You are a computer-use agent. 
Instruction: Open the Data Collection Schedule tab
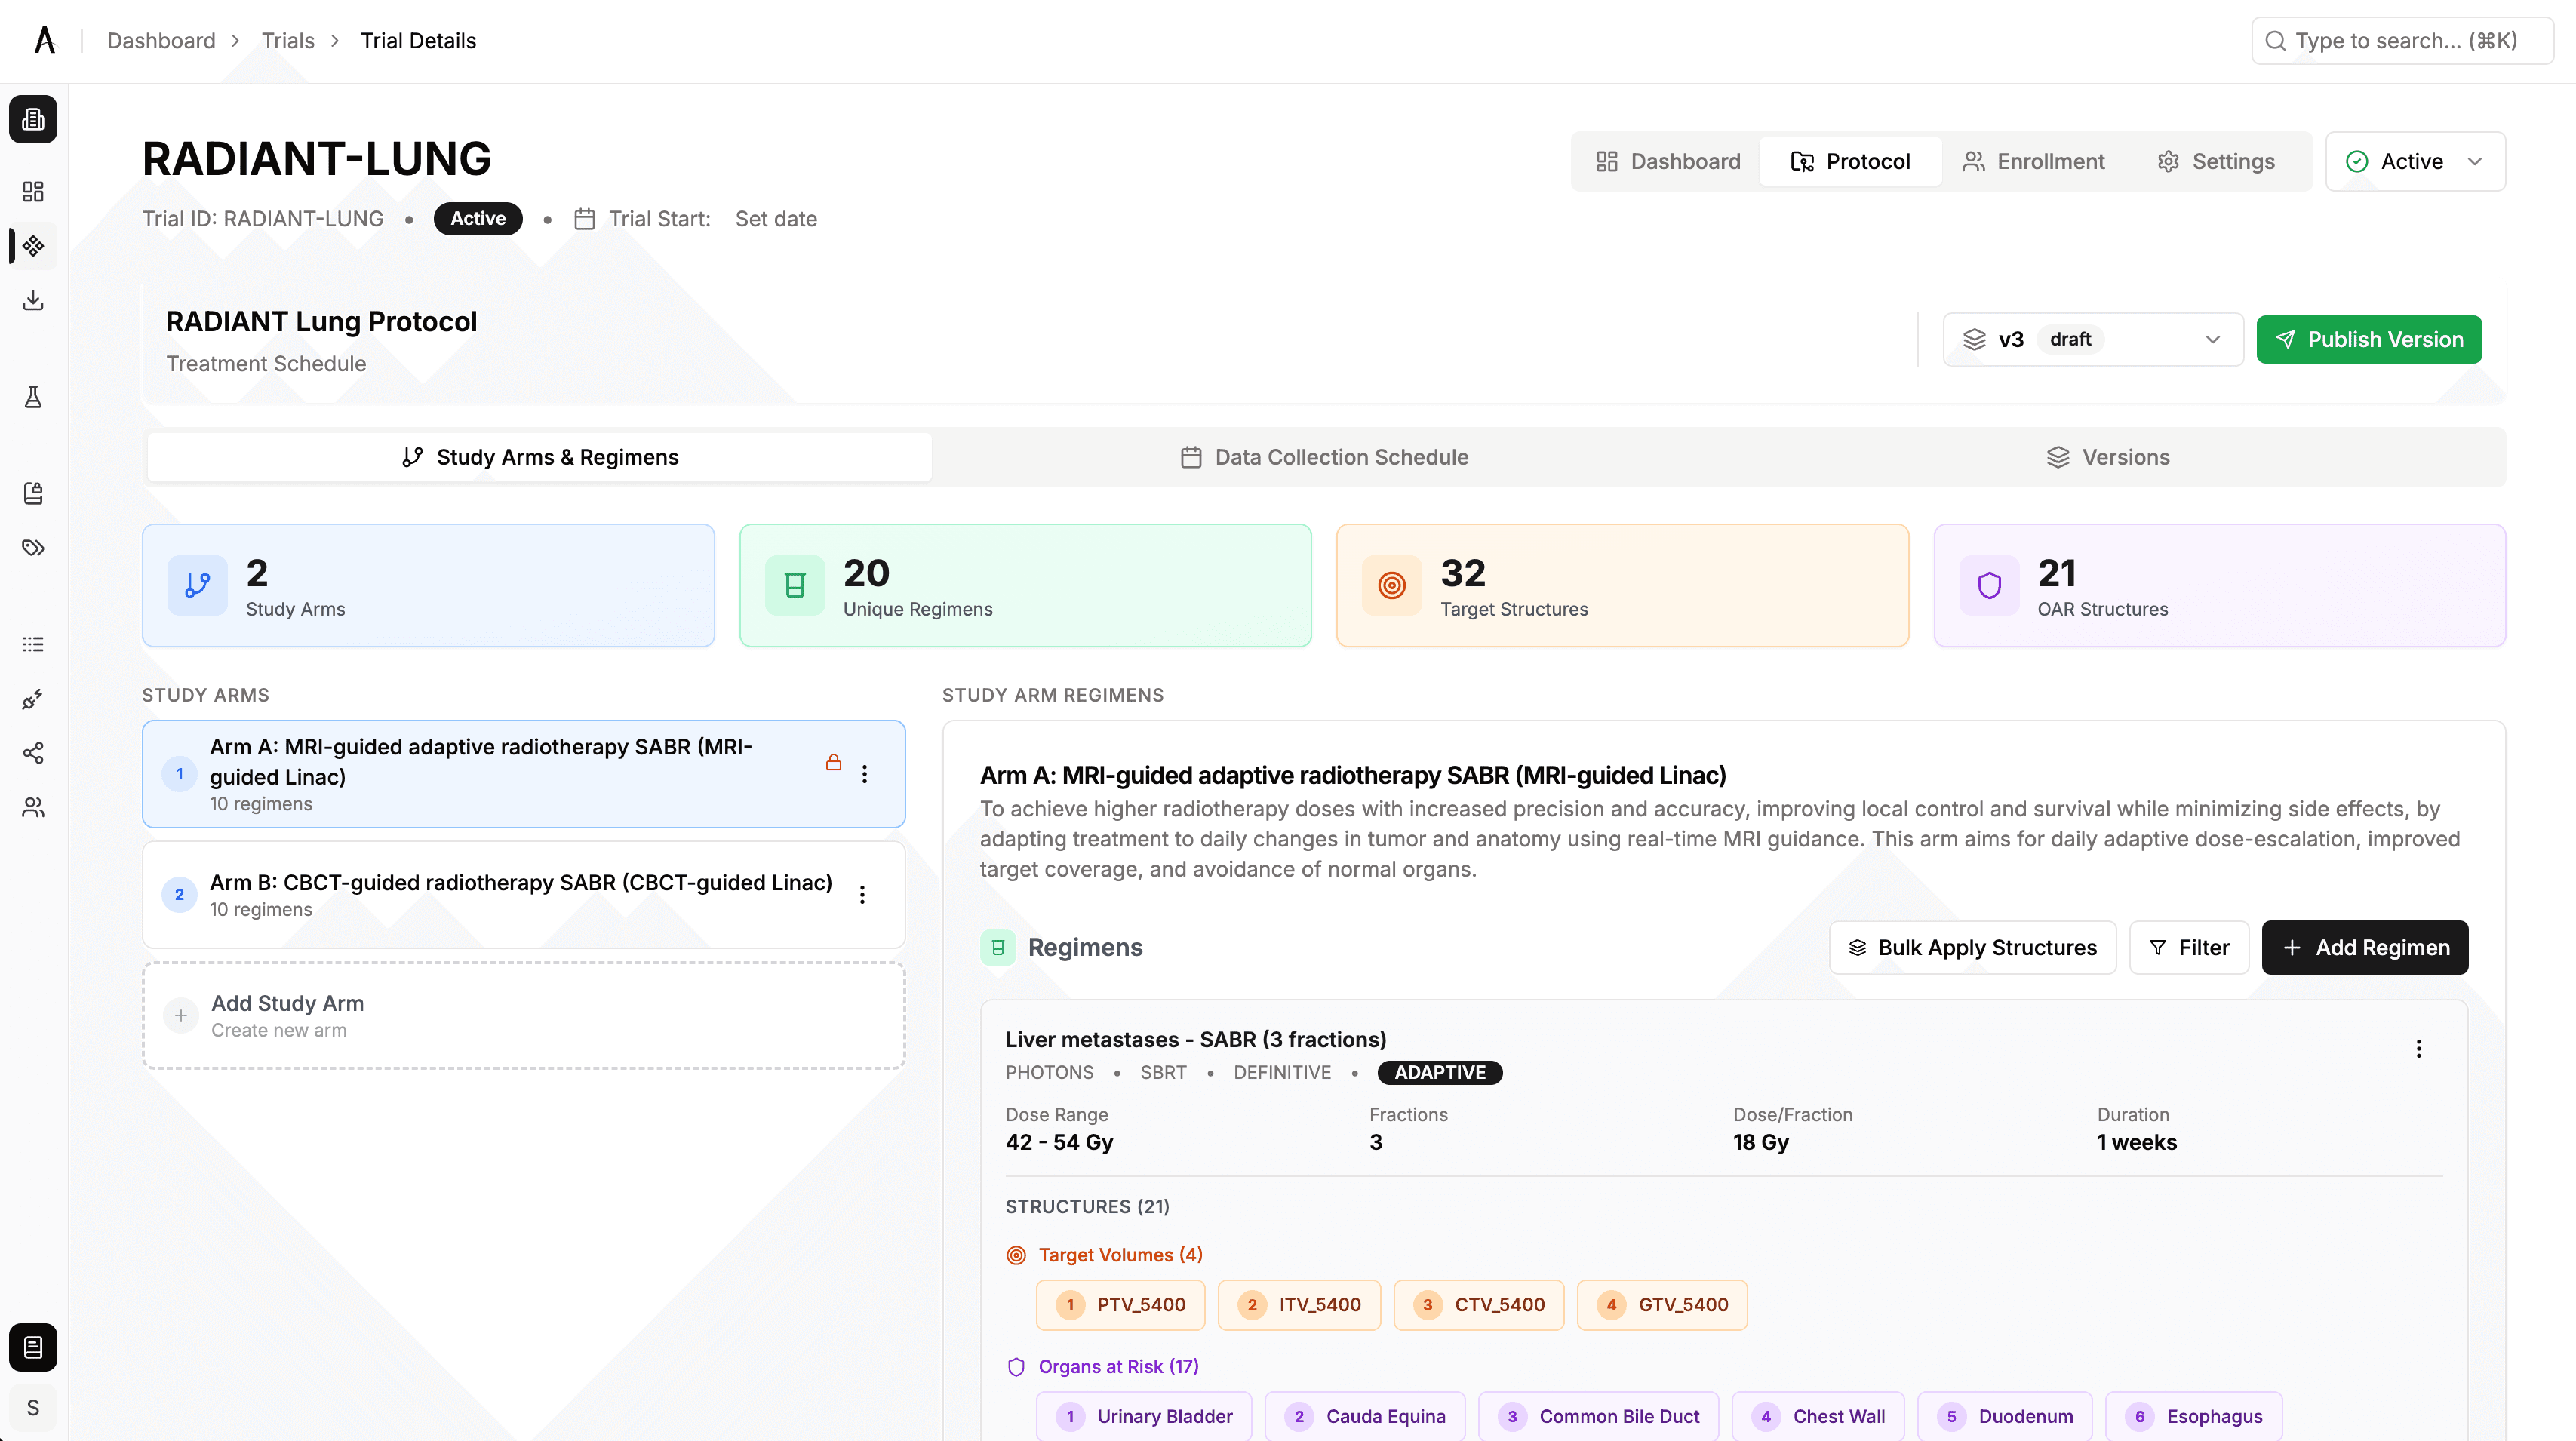tap(1324, 457)
